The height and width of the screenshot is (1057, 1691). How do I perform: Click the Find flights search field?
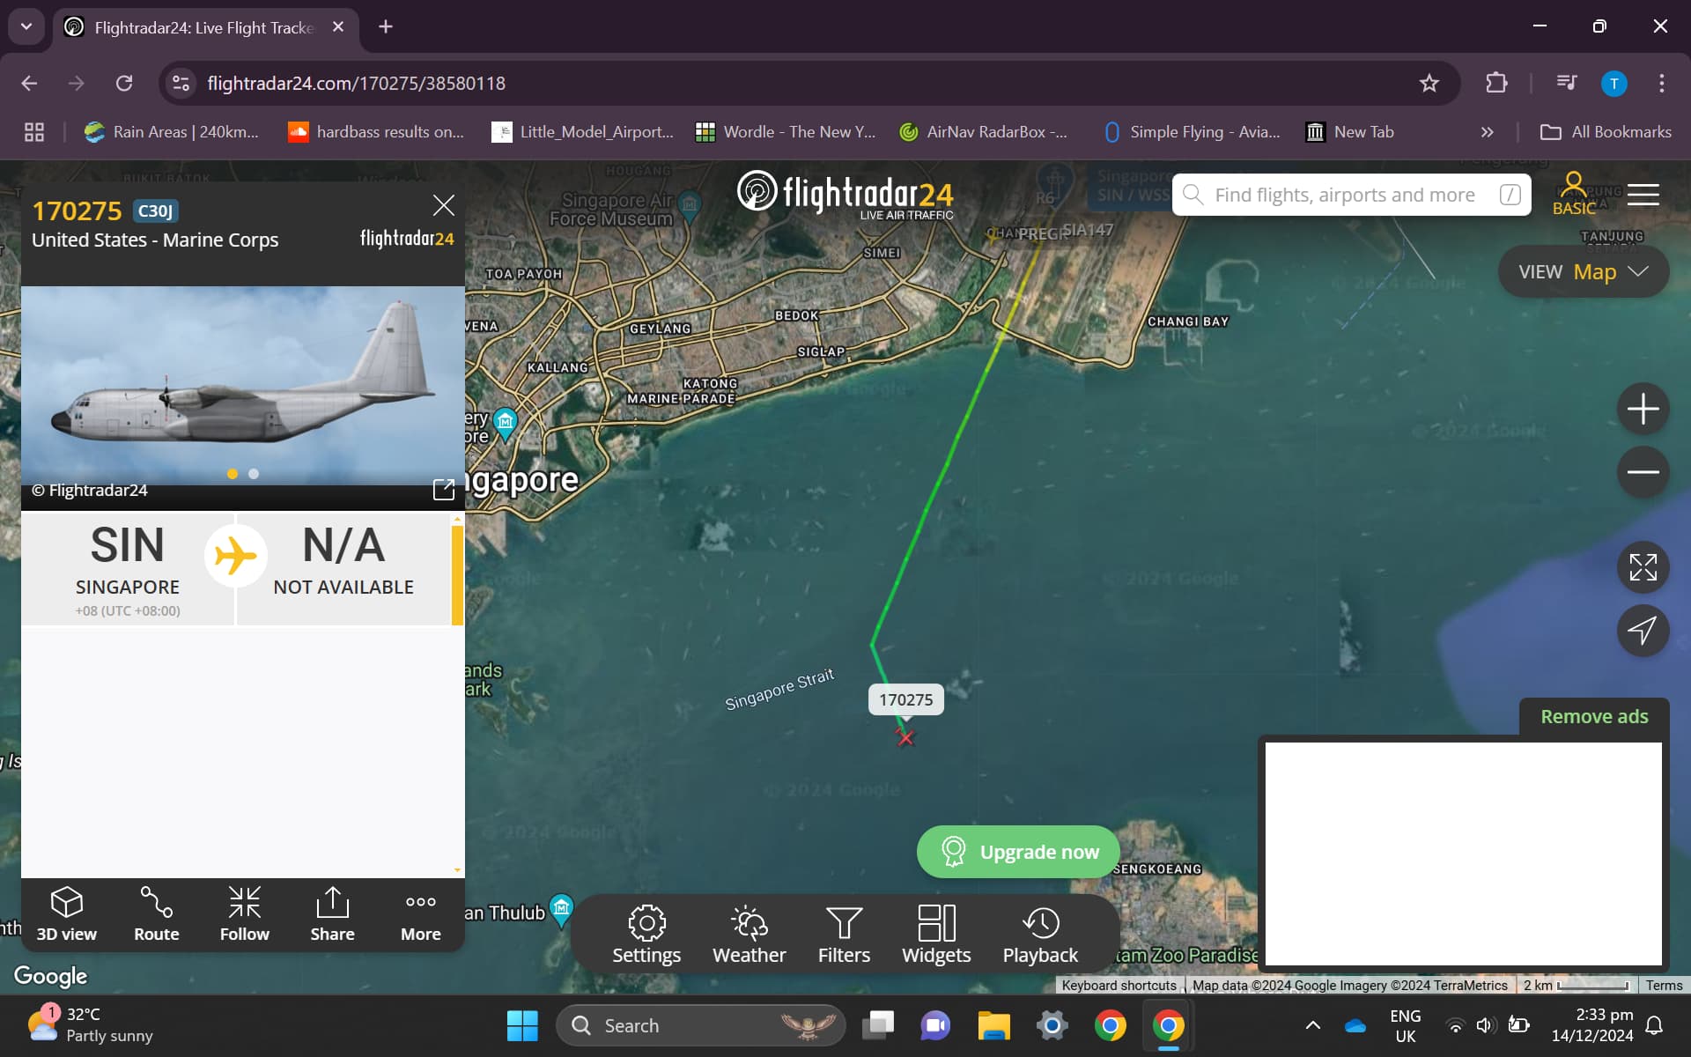point(1345,195)
